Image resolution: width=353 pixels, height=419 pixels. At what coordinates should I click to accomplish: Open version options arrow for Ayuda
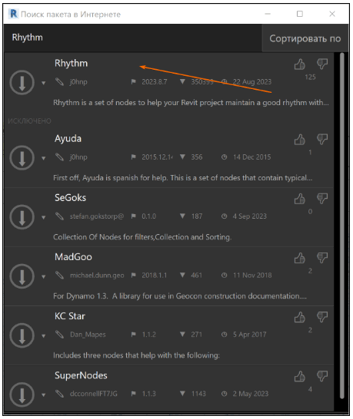tap(43, 158)
